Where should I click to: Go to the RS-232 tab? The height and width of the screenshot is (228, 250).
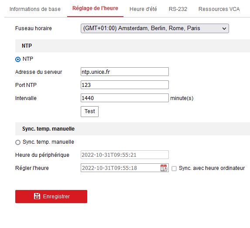click(178, 9)
